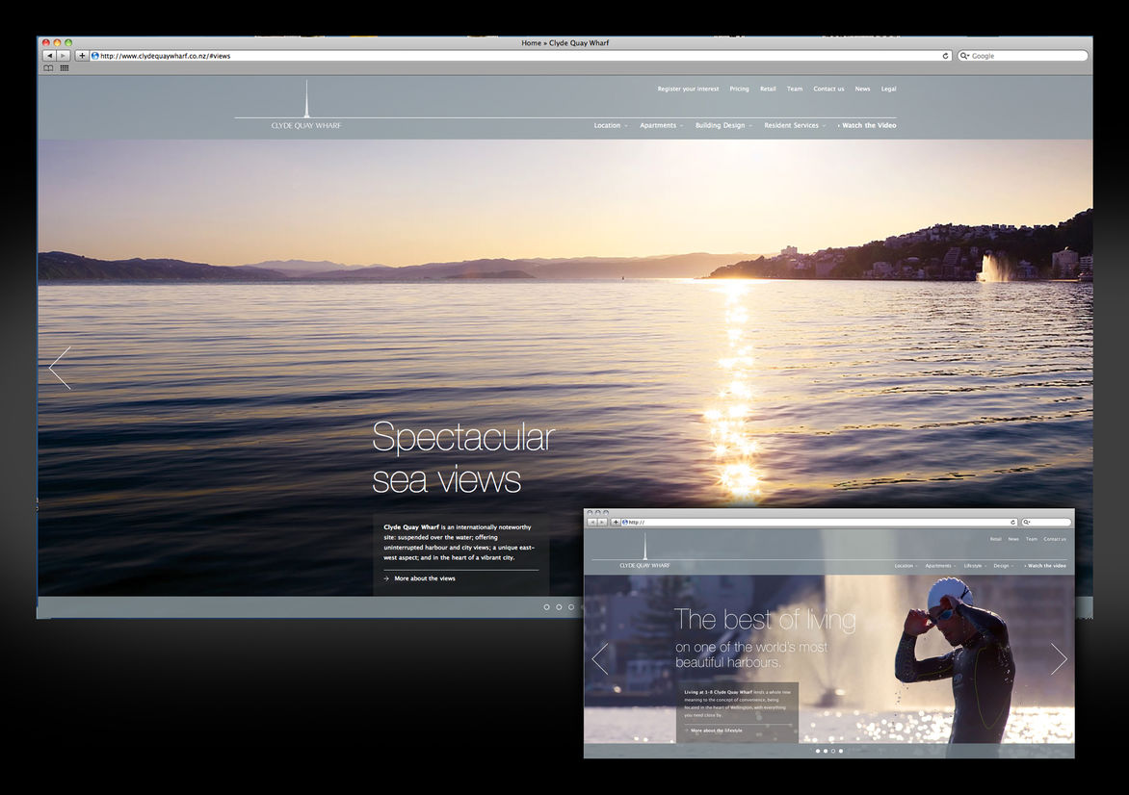Click next slide arrow in small browser window
1129x795 pixels.
click(x=1059, y=658)
